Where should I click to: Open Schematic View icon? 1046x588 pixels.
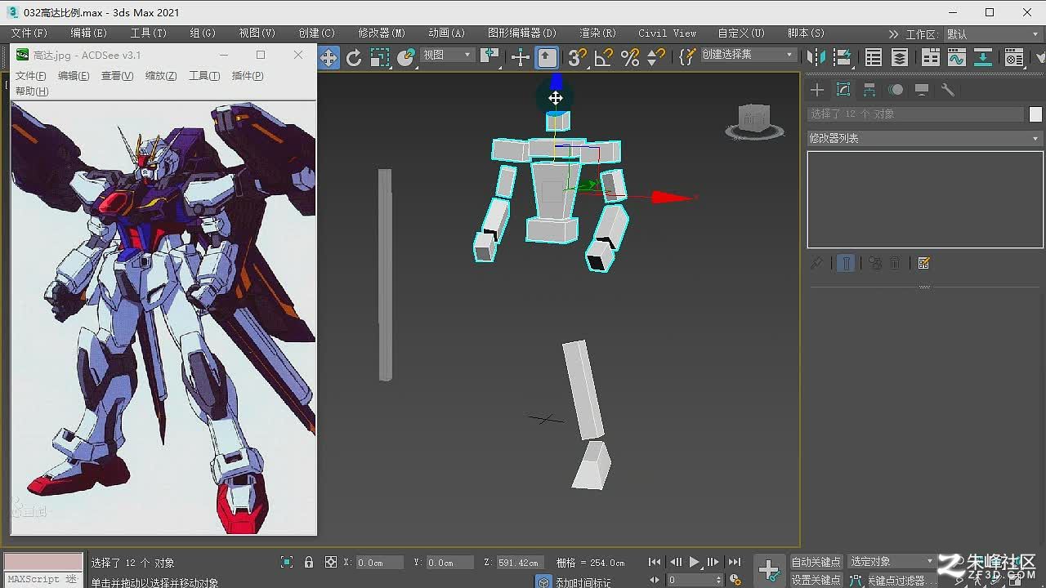(x=983, y=57)
